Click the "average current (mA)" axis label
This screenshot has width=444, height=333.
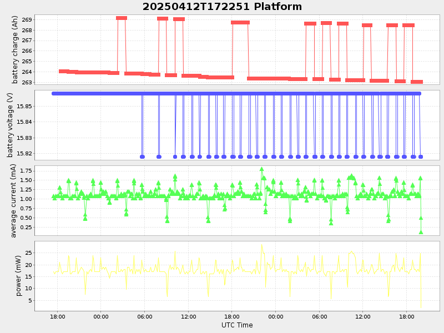click(x=13, y=200)
